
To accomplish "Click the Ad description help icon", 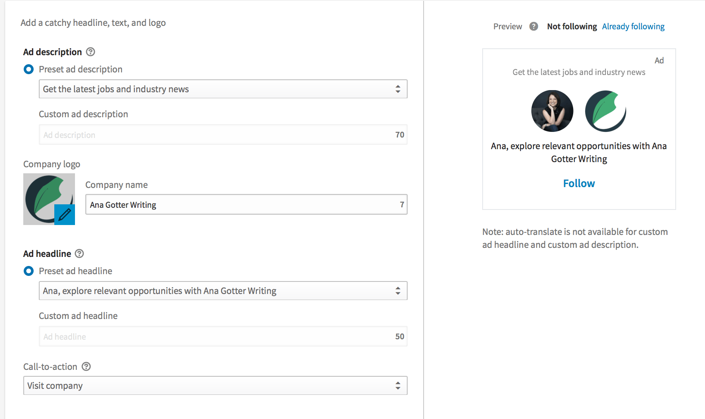I will coord(90,52).
